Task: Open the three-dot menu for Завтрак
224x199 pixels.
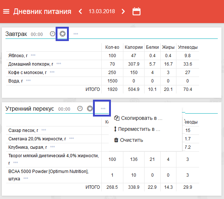Action: pyautogui.click(x=76, y=34)
